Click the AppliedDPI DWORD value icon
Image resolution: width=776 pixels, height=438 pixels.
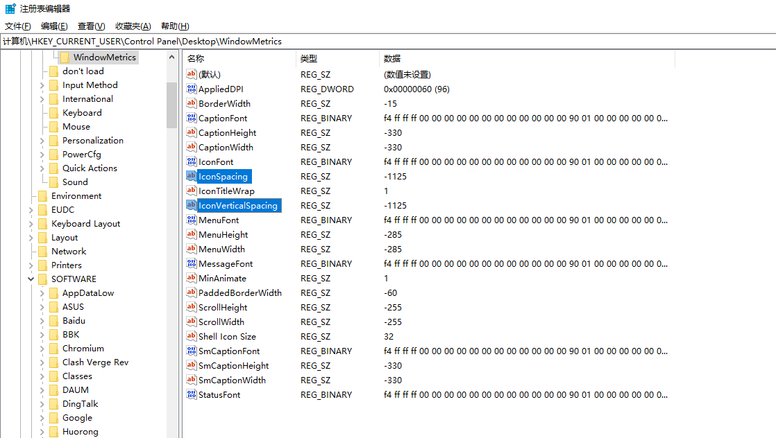[192, 89]
